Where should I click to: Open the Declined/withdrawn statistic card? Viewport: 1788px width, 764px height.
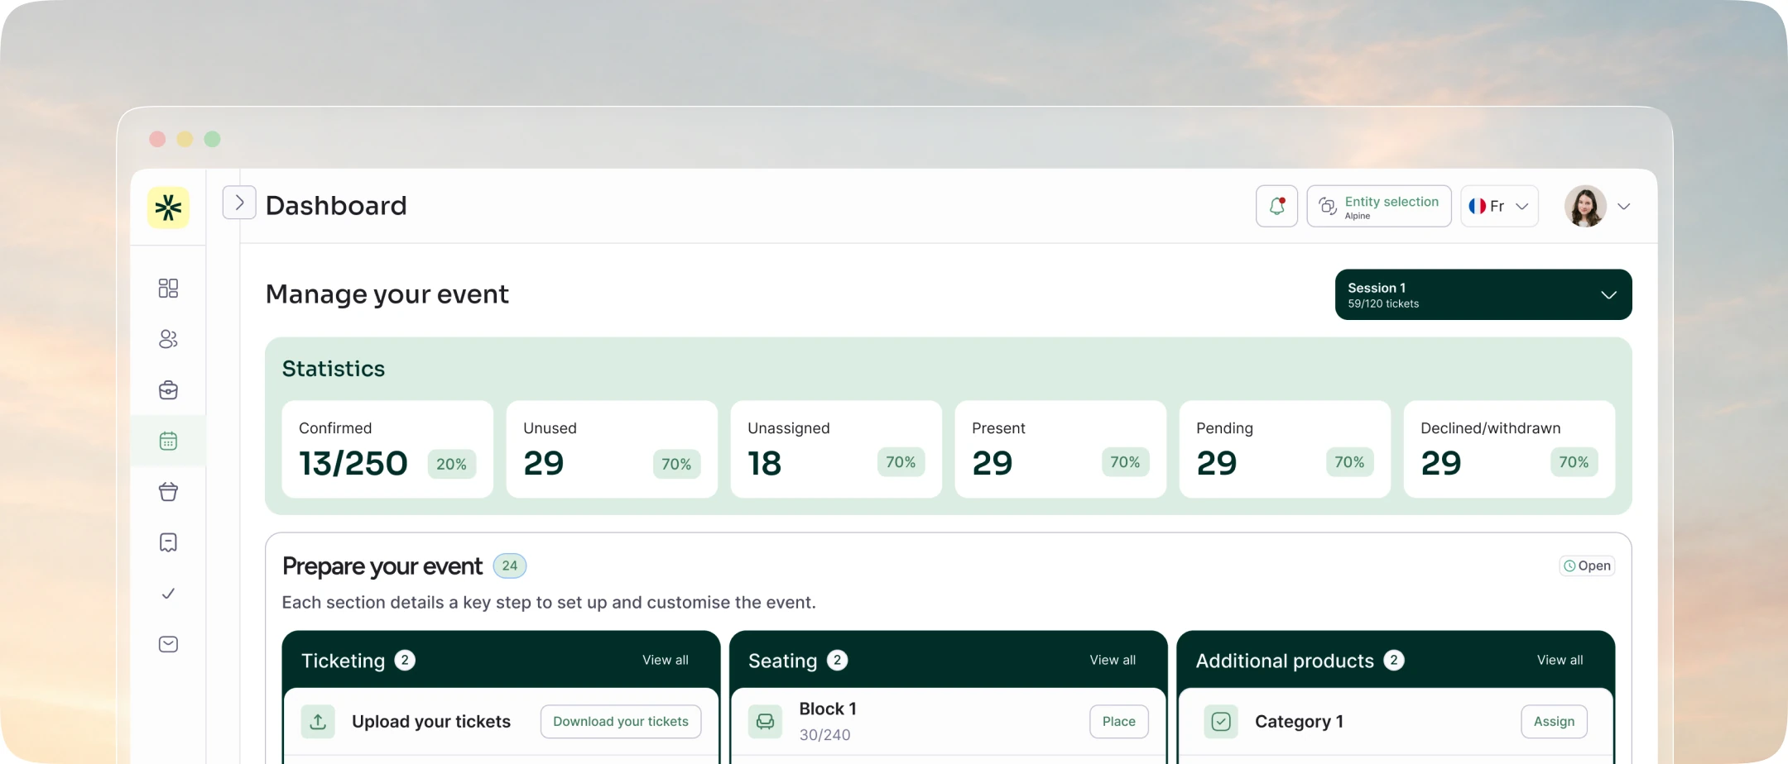click(x=1509, y=449)
